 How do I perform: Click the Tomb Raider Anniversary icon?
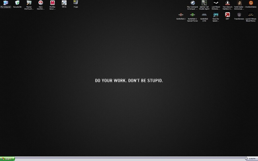tap(239, 3)
